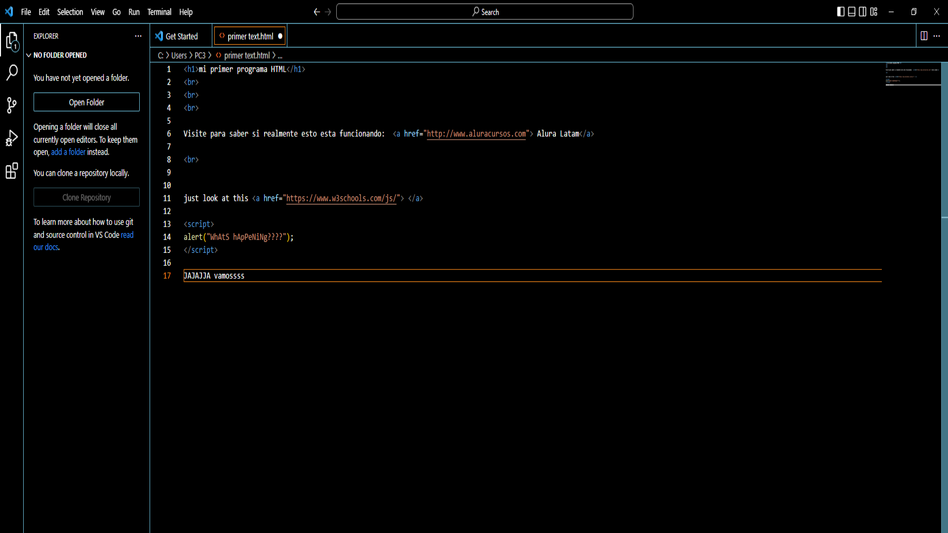Image resolution: width=948 pixels, height=533 pixels.
Task: Open the Source Control view
Action: tap(12, 105)
